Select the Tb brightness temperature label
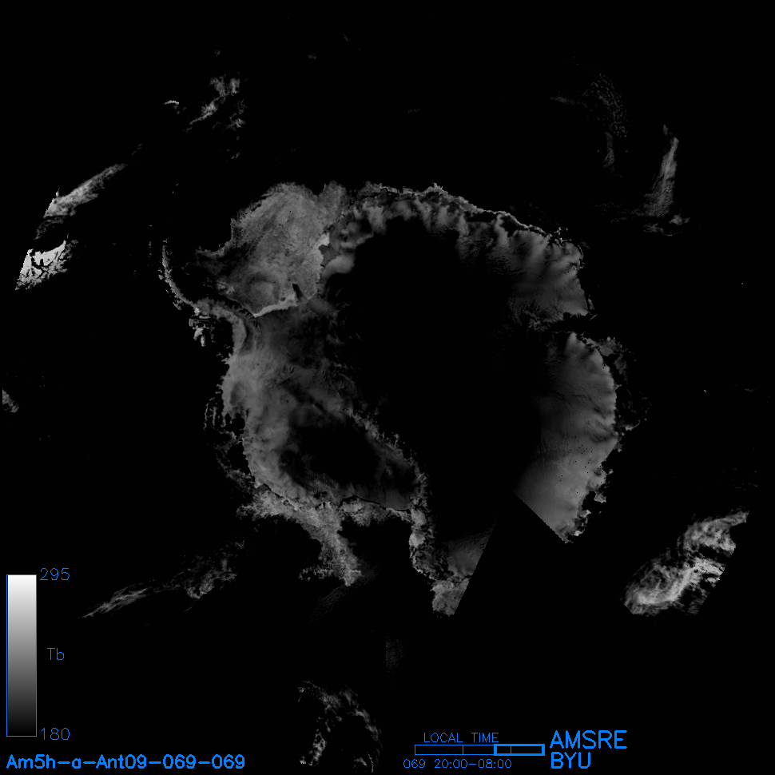This screenshot has height=775, width=775. (x=55, y=655)
